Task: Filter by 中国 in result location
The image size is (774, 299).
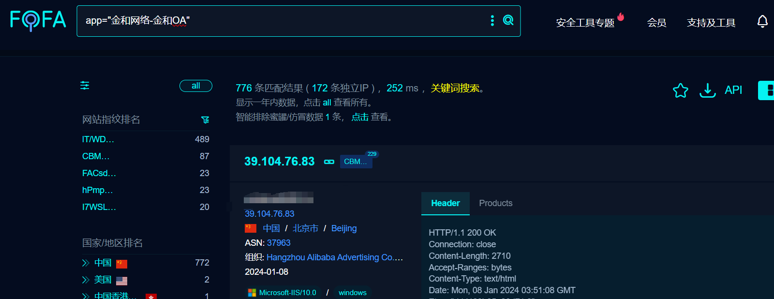Action: pyautogui.click(x=271, y=228)
